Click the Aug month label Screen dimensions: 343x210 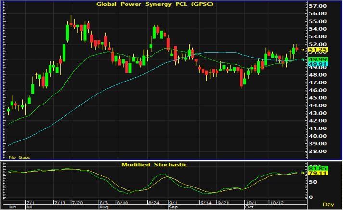click(x=104, y=207)
